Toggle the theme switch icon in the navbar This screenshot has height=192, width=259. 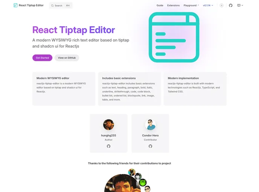click(221, 5)
